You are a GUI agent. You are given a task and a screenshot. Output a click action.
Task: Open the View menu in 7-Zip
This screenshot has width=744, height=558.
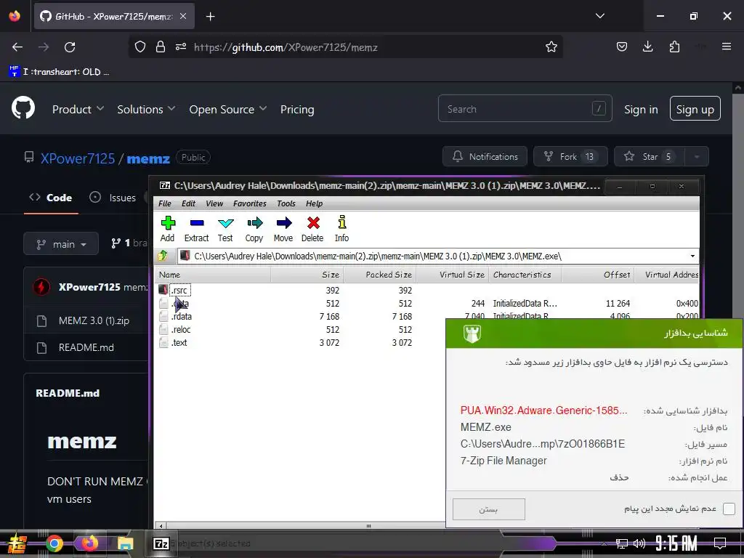tap(214, 203)
